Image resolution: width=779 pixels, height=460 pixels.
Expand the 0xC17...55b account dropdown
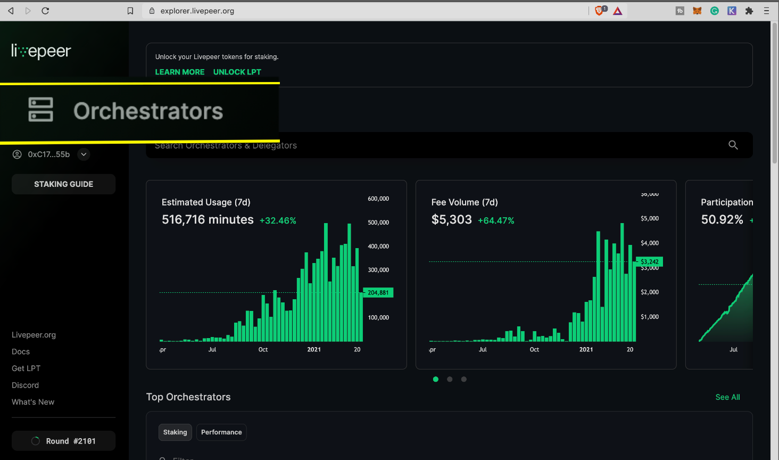tap(84, 154)
